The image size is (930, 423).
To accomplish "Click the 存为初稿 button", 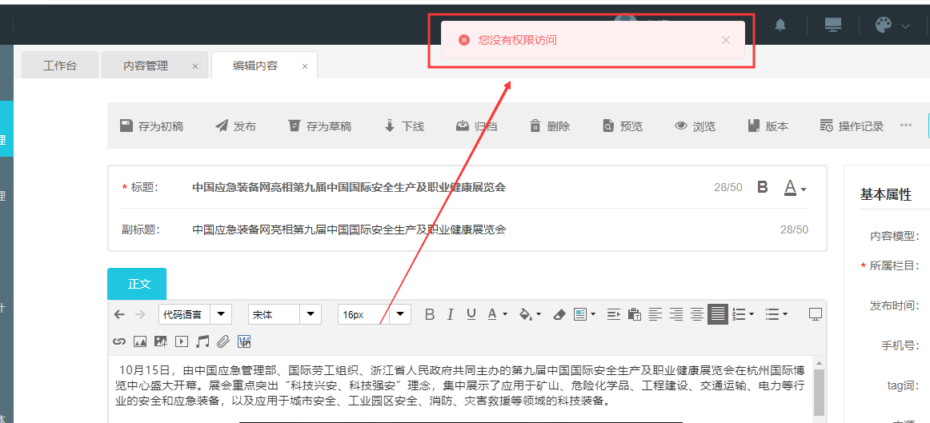I will tap(151, 126).
